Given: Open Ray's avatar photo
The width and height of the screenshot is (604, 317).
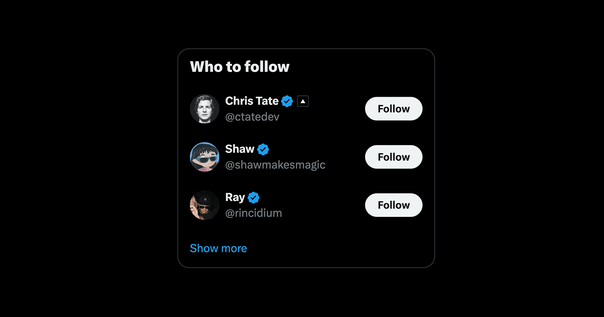Looking at the screenshot, I should click(204, 205).
